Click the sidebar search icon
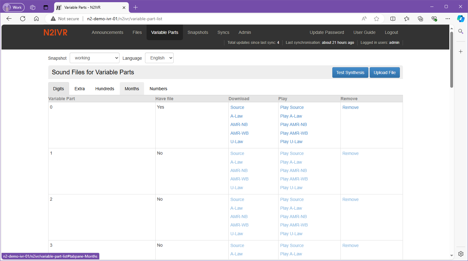The width and height of the screenshot is (468, 261). point(461,31)
